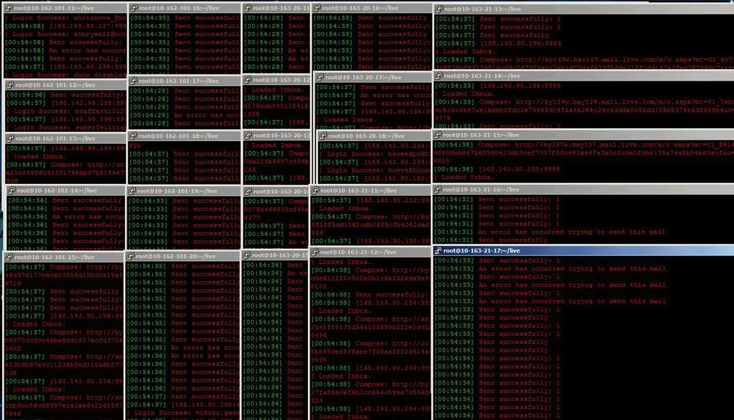The height and width of the screenshot is (420, 734).
Task: Click the error sending mail line in 21-16 window
Action: 550,232
